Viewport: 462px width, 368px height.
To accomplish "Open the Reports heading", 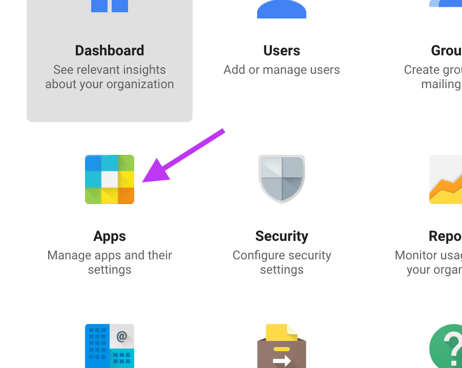I will 445,236.
